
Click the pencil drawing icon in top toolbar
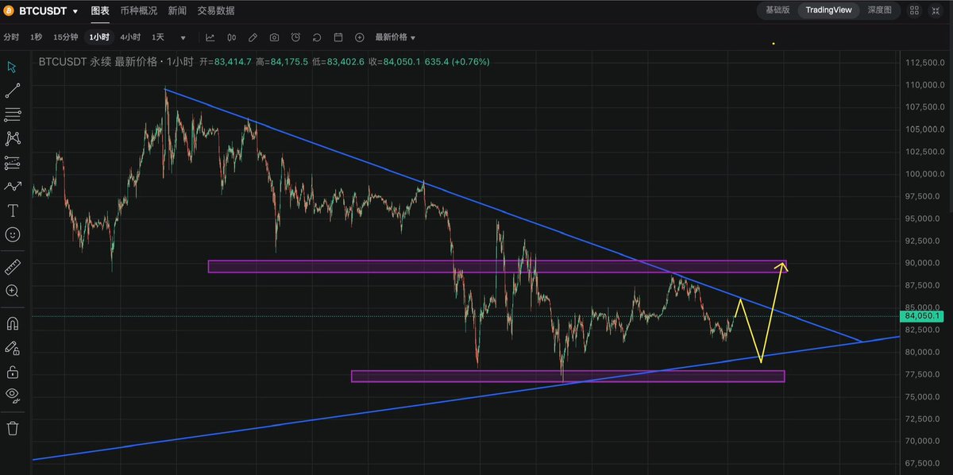(253, 37)
